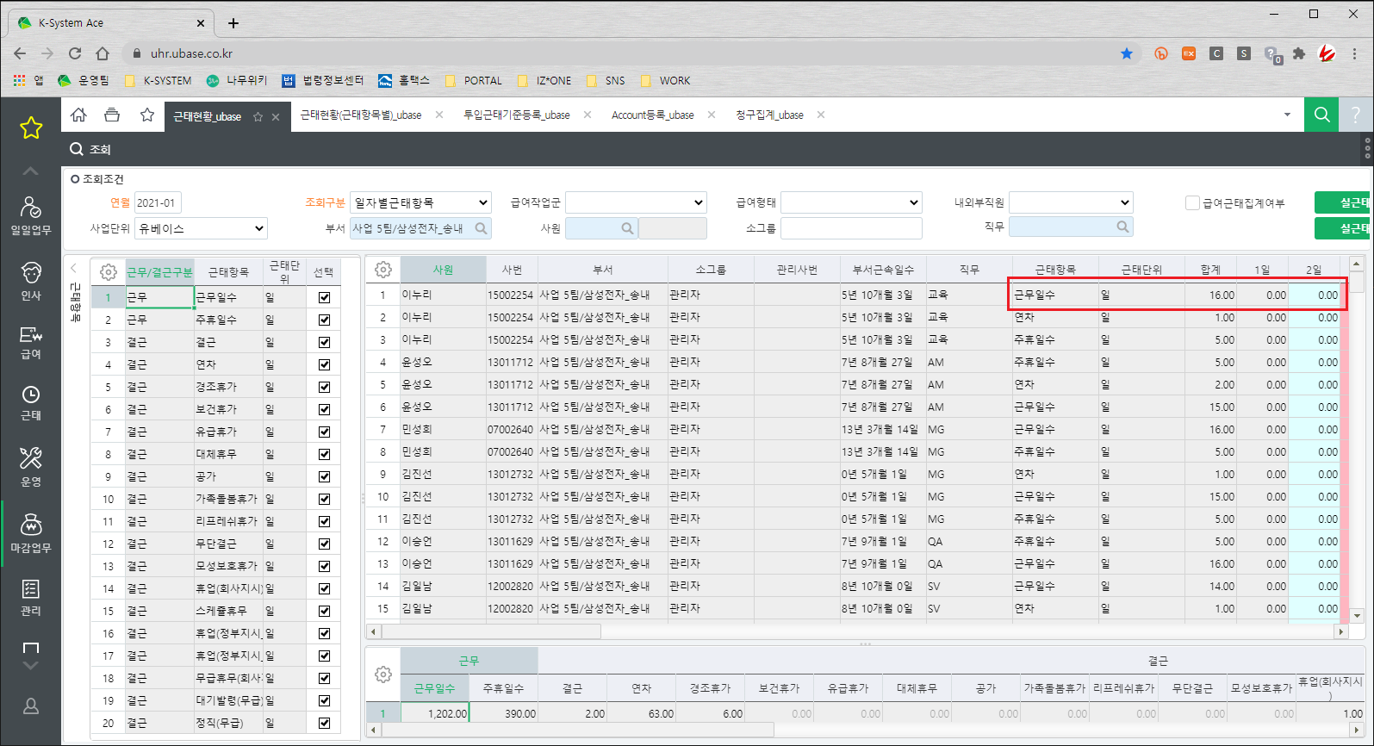Click the home icon in tab bar
Viewport: 1374px width, 746px height.
(78, 115)
